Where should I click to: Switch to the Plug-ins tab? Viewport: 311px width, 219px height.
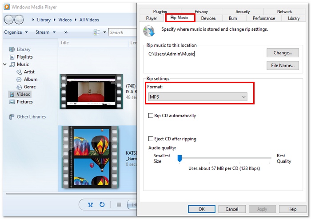[160, 12]
